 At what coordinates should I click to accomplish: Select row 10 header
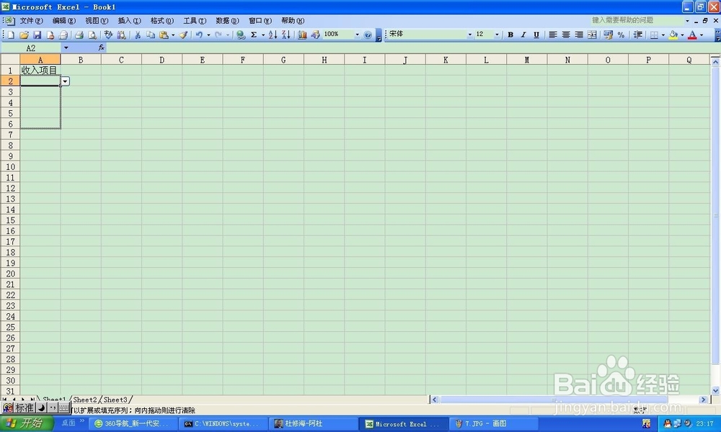(x=10, y=166)
